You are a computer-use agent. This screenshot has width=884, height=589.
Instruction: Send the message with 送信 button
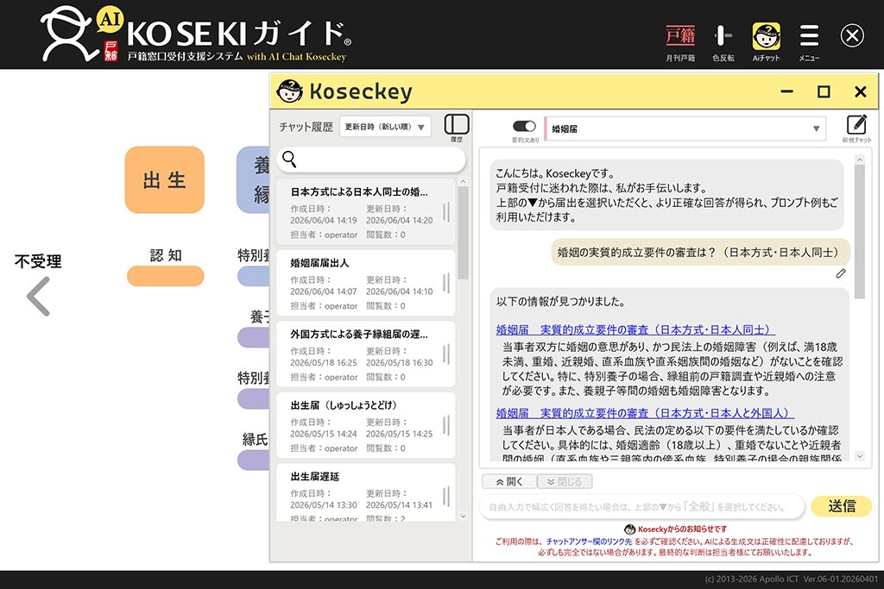tap(841, 506)
